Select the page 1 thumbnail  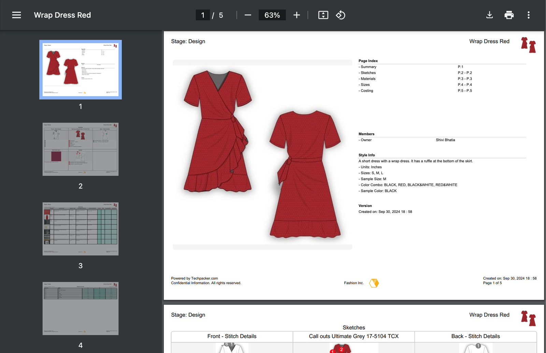[x=80, y=70]
